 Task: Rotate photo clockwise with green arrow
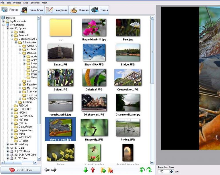click(x=149, y=170)
